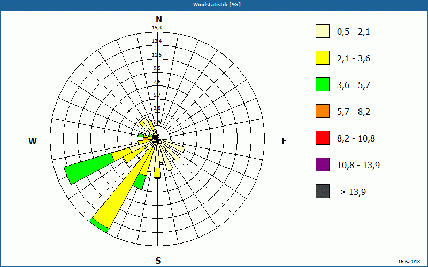Click the legend label '5,7 - 8,2'
Screen dimensions: 428x267
(354, 112)
